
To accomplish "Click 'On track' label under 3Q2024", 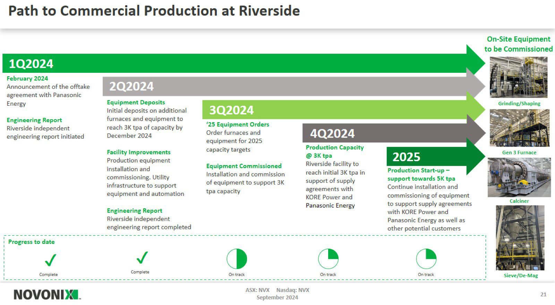I will tap(237, 274).
